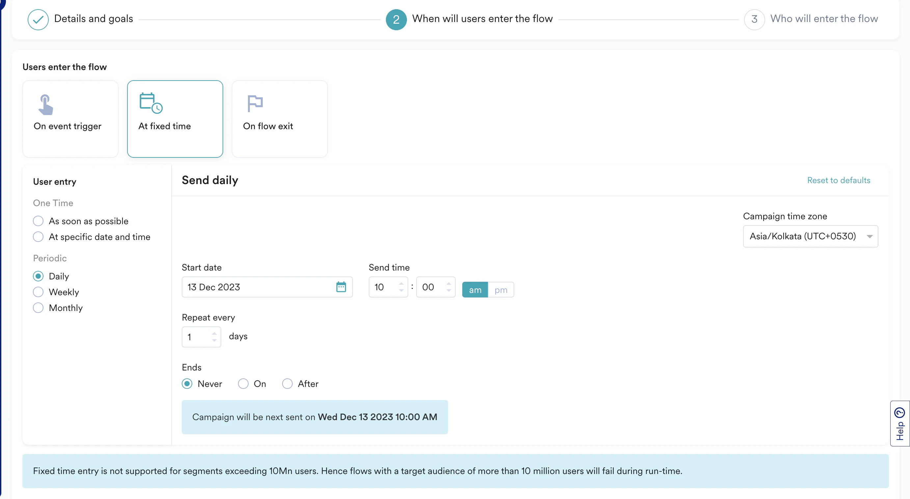
Task: Choose the As soon as possible option
Action: tap(38, 221)
